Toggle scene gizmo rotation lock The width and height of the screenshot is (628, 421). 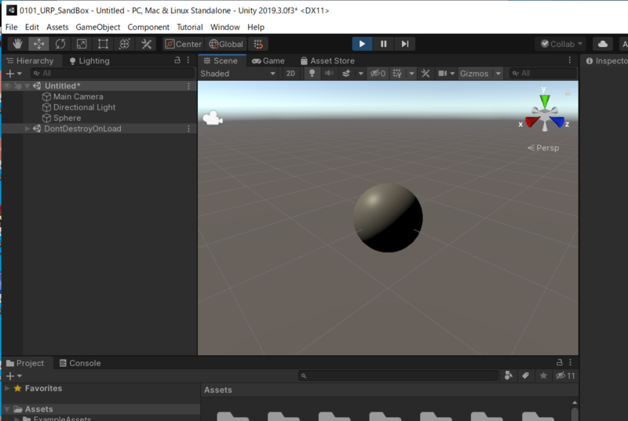coord(568,93)
